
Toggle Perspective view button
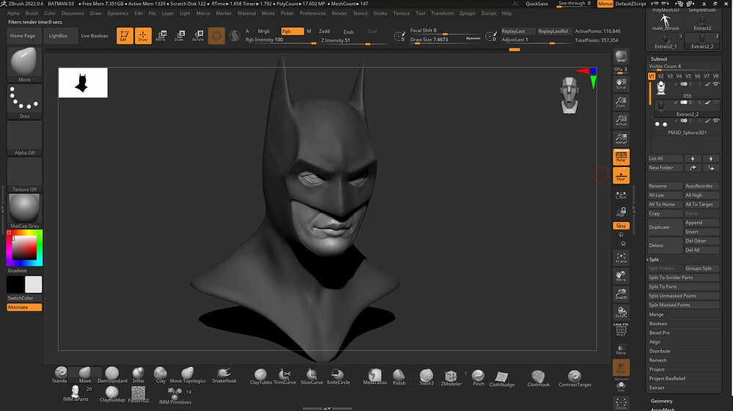[622, 157]
